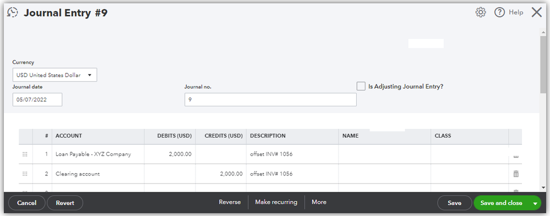This screenshot has width=550, height=216.
Task: Click the Help question mark icon
Action: coord(499,13)
